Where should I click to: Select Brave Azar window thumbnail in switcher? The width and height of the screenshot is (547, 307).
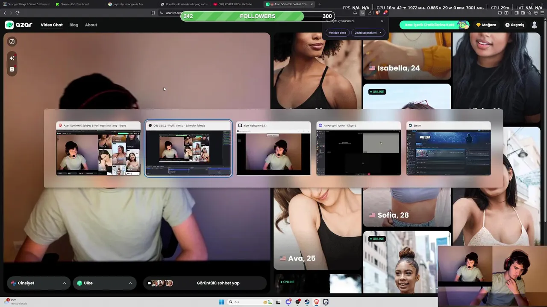point(98,148)
